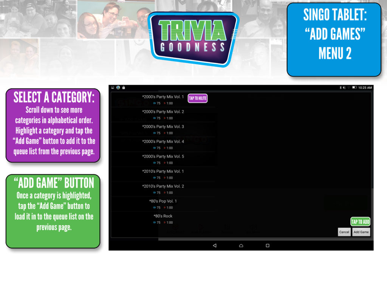Select the *80's Rock category

(163, 219)
